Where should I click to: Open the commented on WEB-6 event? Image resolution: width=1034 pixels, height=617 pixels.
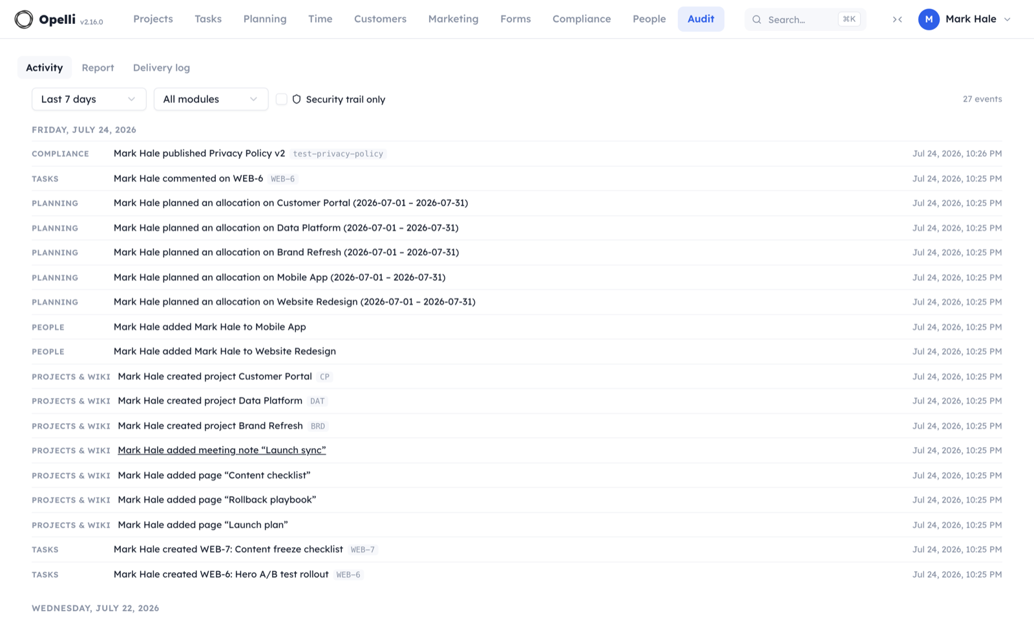188,178
